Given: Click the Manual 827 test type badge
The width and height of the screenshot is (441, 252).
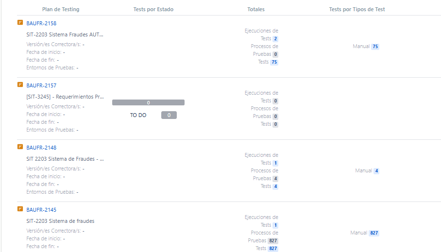Looking at the screenshot, I should coord(373,233).
